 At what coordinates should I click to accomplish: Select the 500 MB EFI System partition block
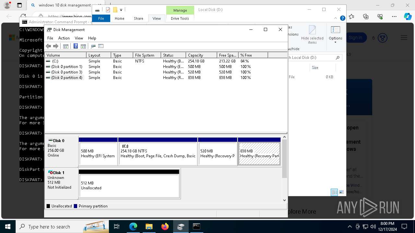click(x=98, y=151)
